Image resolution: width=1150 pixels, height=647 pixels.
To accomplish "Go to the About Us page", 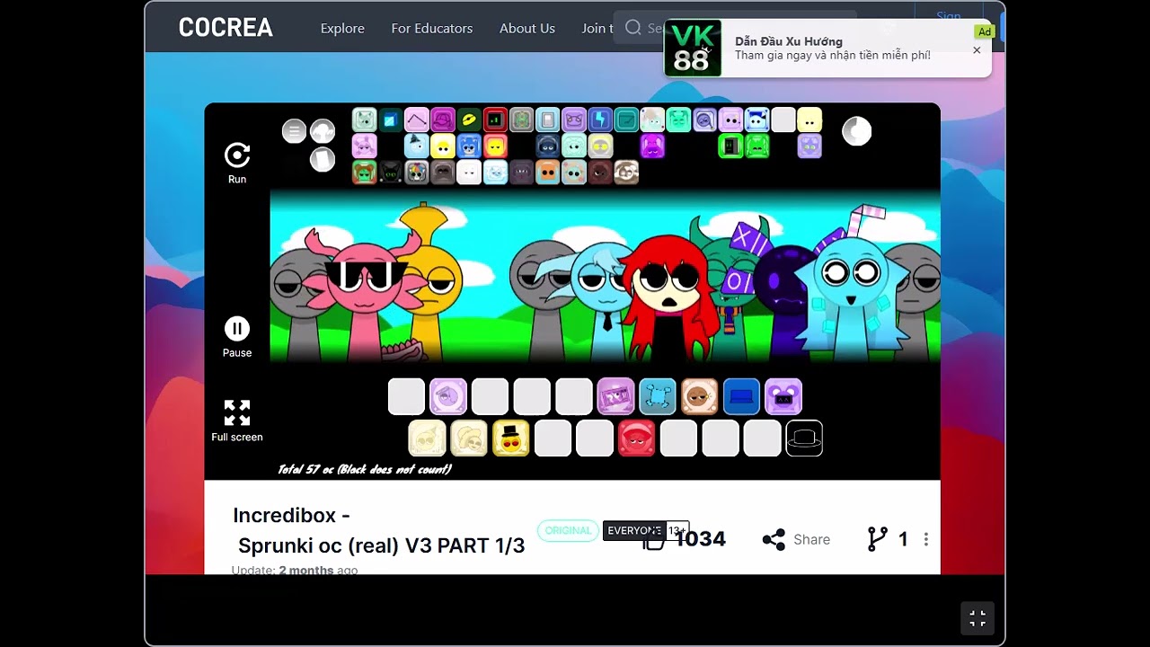I will tap(527, 28).
